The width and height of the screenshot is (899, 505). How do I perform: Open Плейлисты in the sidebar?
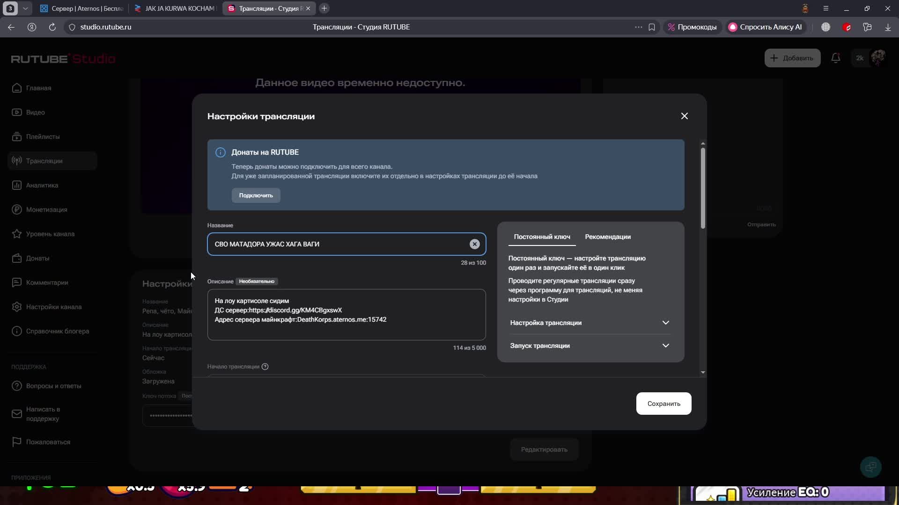pyautogui.click(x=52, y=137)
